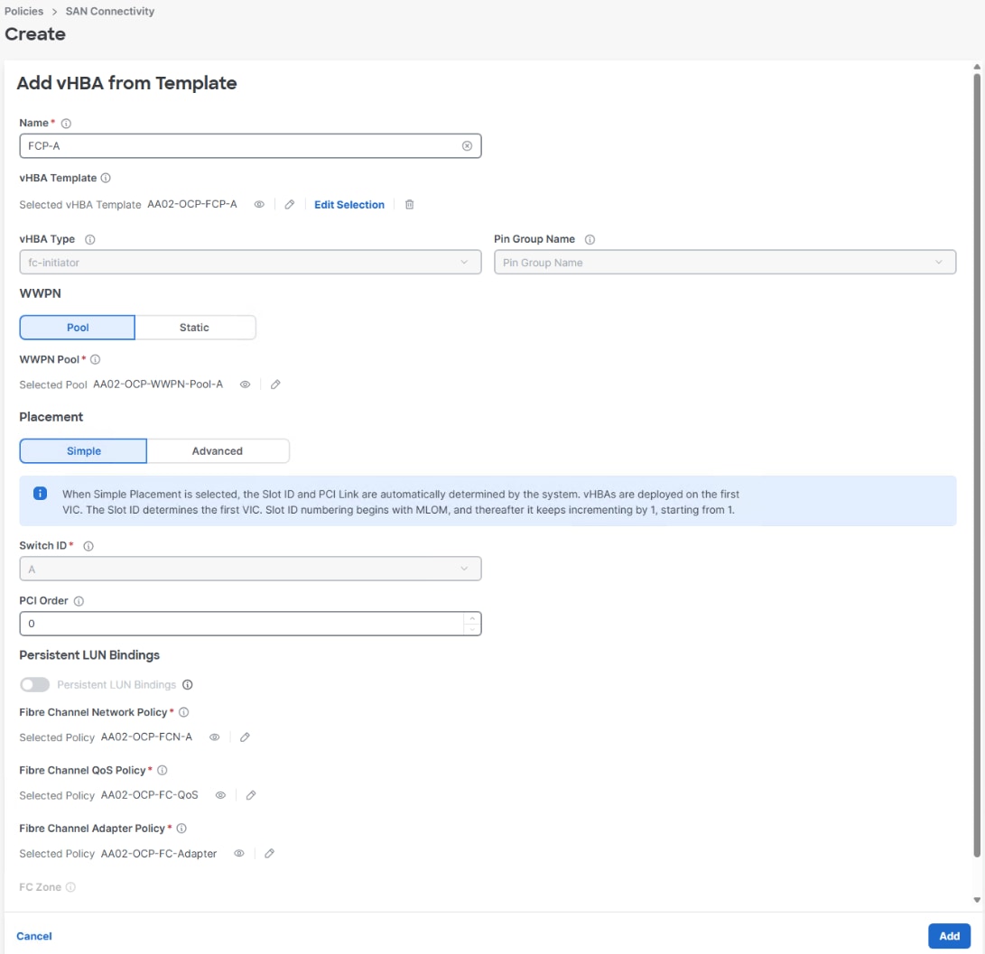This screenshot has width=985, height=954.
Task: Click the Fibre Channel Network Policy info icon
Action: (183, 712)
